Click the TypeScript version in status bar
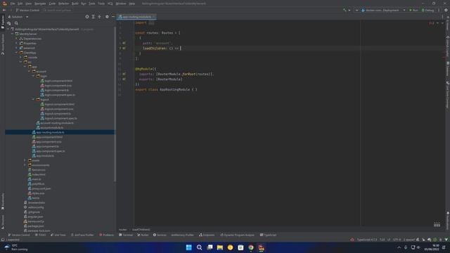 pos(367,240)
